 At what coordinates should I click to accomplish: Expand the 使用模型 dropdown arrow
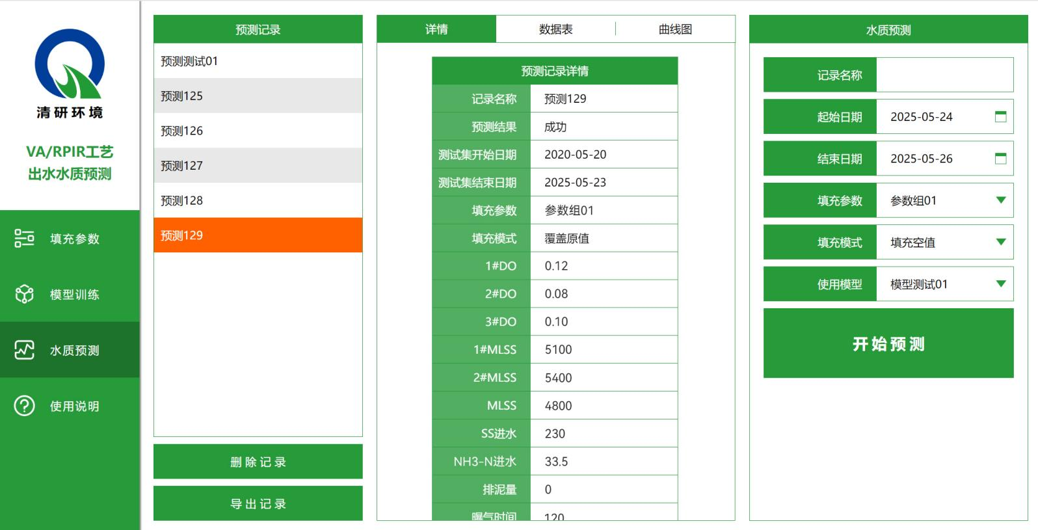(1000, 284)
